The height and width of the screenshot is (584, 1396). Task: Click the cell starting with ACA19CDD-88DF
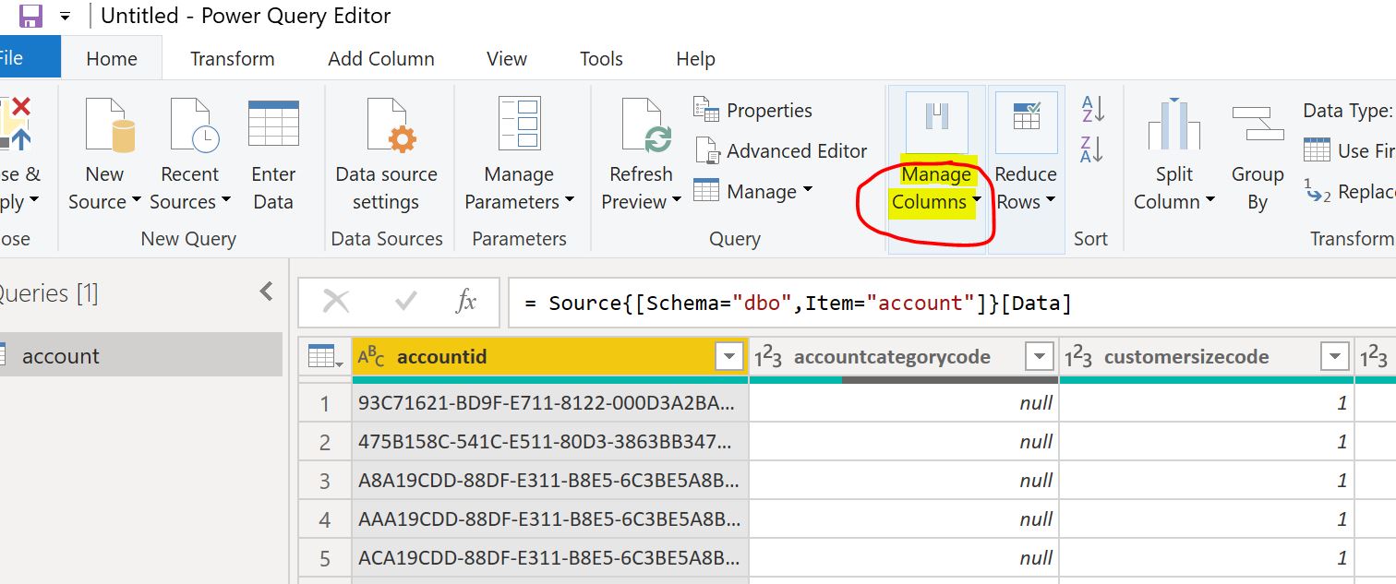549,558
